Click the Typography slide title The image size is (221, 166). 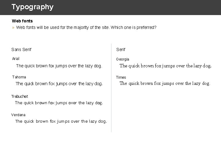click(x=32, y=7)
